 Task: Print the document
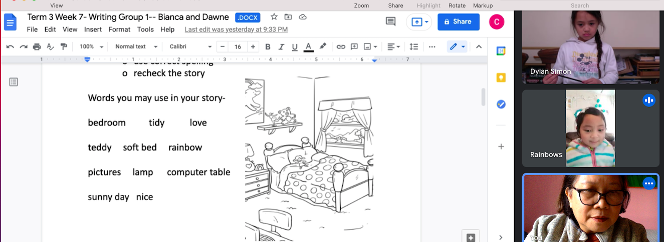click(37, 46)
